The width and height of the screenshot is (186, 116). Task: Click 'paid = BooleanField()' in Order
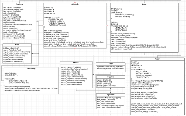pos(119,41)
